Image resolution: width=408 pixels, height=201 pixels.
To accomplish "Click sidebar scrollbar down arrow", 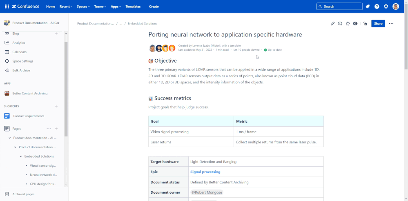I will pos(66,185).
